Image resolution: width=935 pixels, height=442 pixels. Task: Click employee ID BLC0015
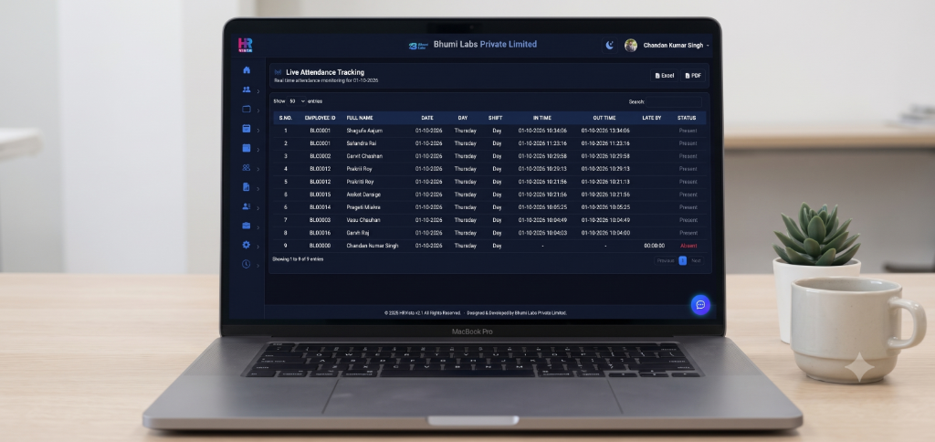pyautogui.click(x=320, y=195)
